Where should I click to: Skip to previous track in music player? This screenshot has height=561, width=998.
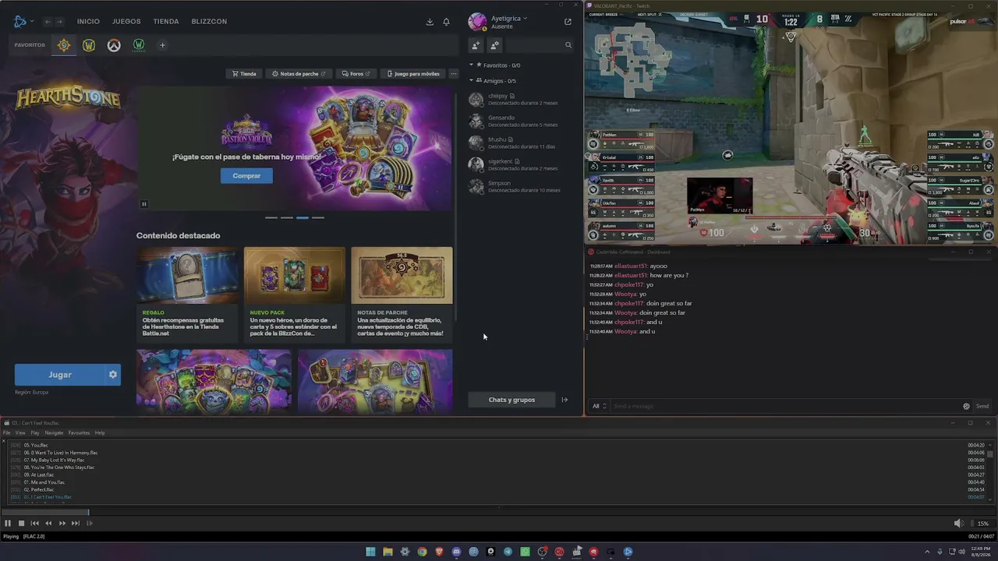click(34, 524)
